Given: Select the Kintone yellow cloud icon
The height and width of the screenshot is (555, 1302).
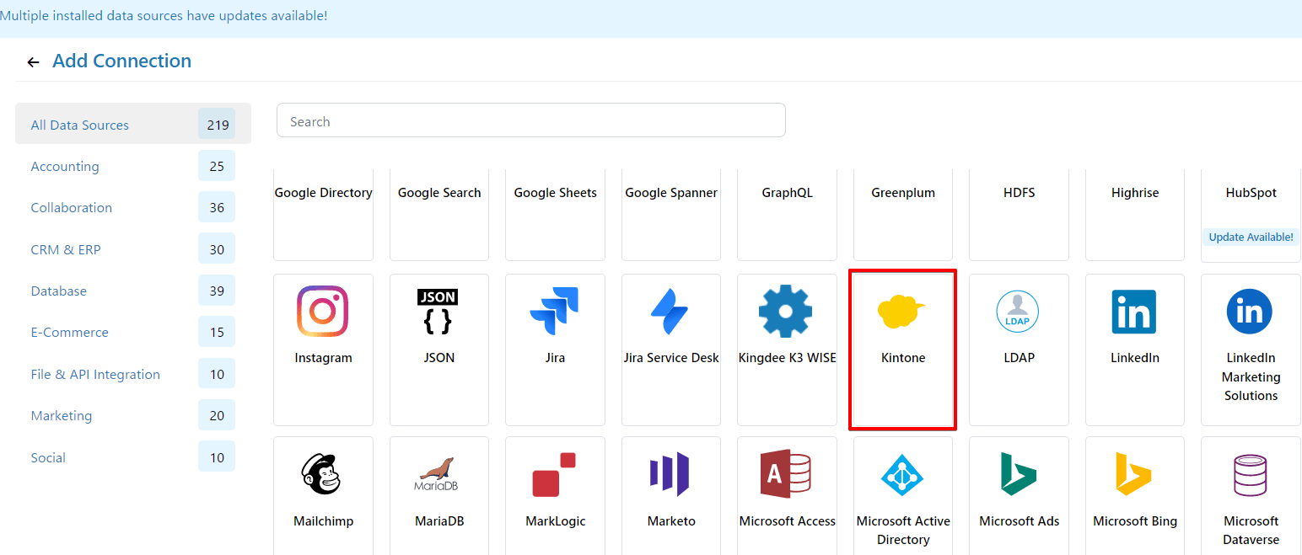Looking at the screenshot, I should (x=901, y=312).
